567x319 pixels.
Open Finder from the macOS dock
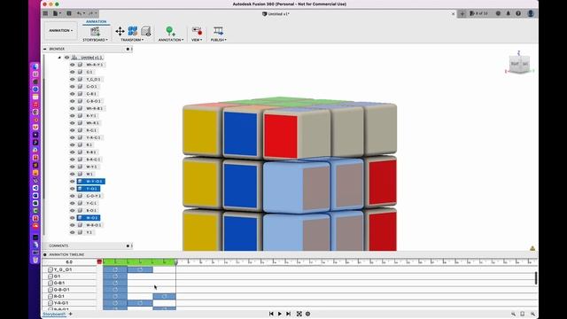[x=35, y=66]
